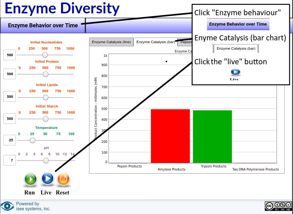The width and height of the screenshot is (293, 214).
Task: Focus the Initial Starch value field
Action: (x=10, y=119)
